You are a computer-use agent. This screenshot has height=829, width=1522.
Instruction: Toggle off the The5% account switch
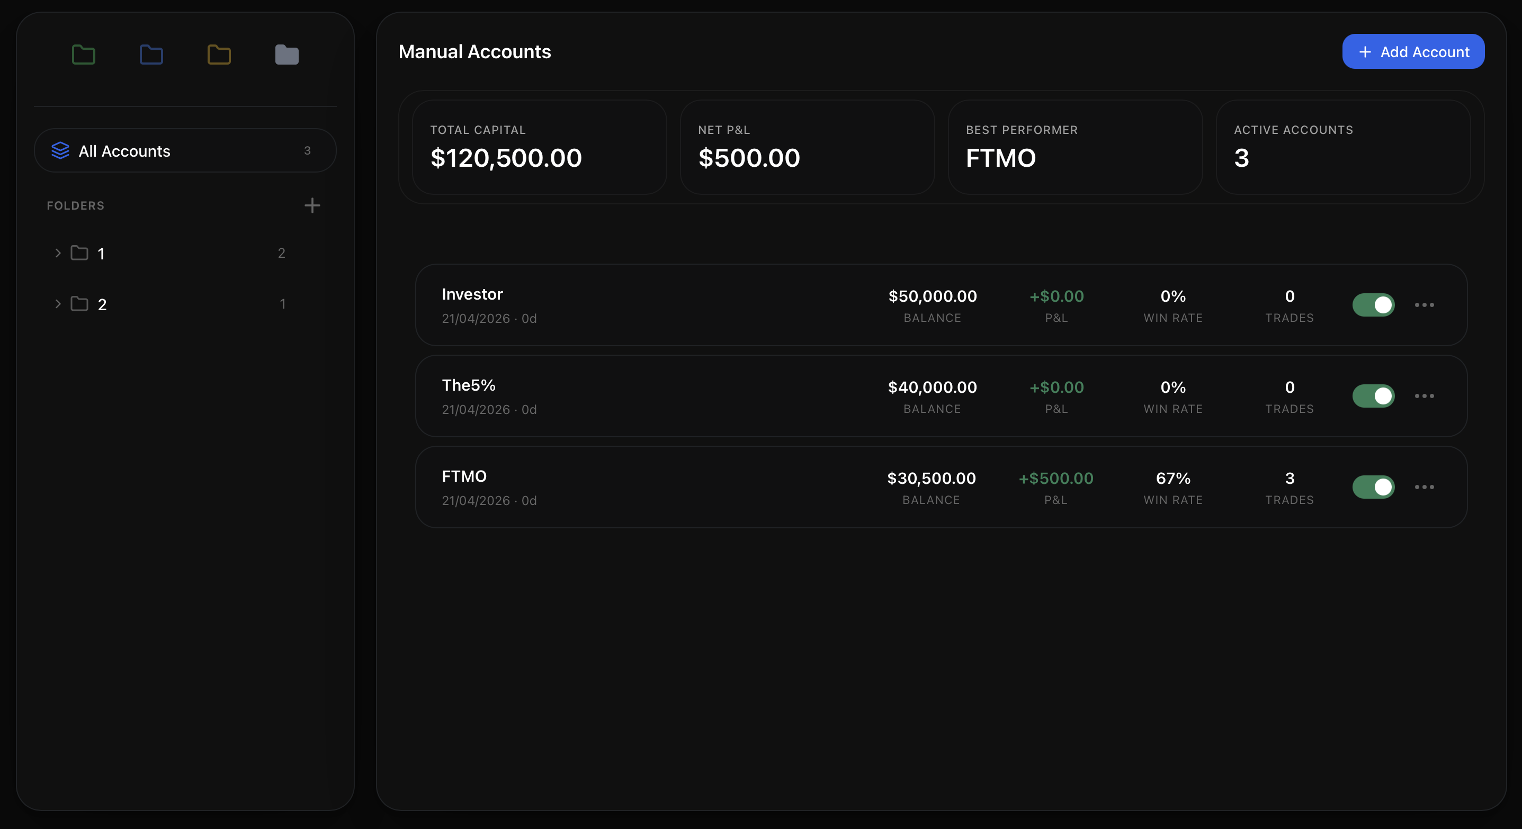[x=1374, y=395]
